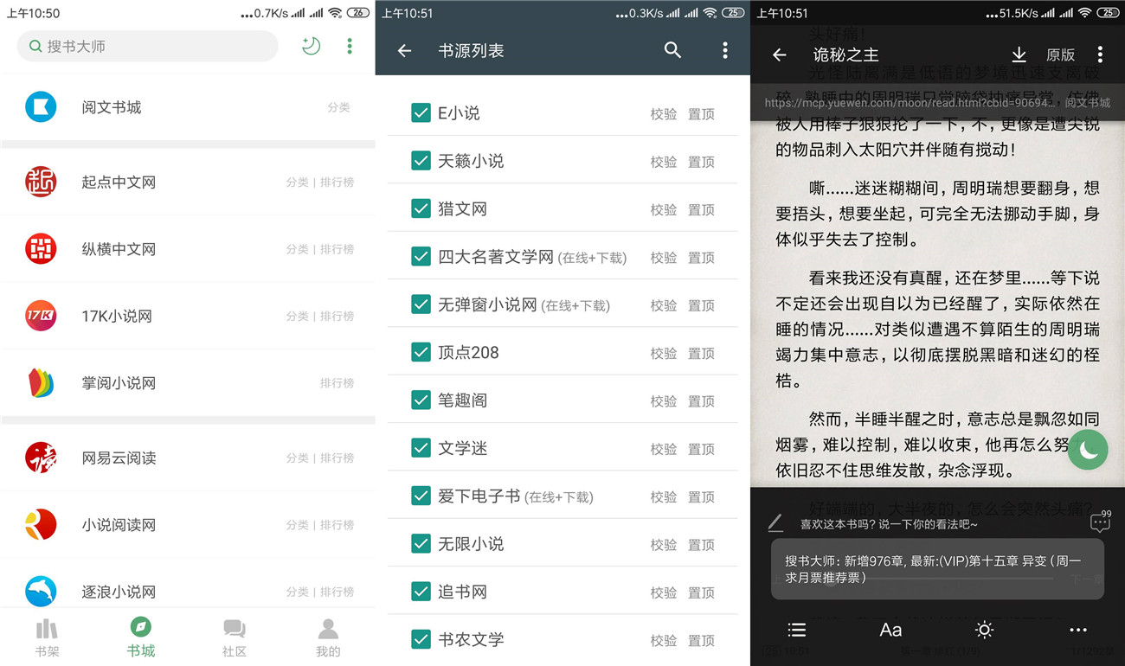Click 校验 for E小说

point(664,114)
